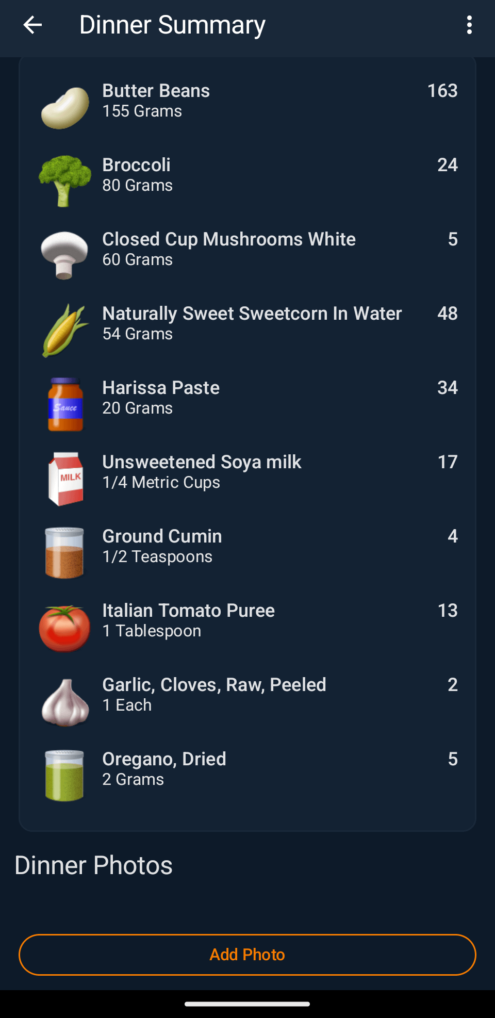Tap the sweetcorn cob icon
The width and height of the screenshot is (495, 1018).
pos(65,330)
